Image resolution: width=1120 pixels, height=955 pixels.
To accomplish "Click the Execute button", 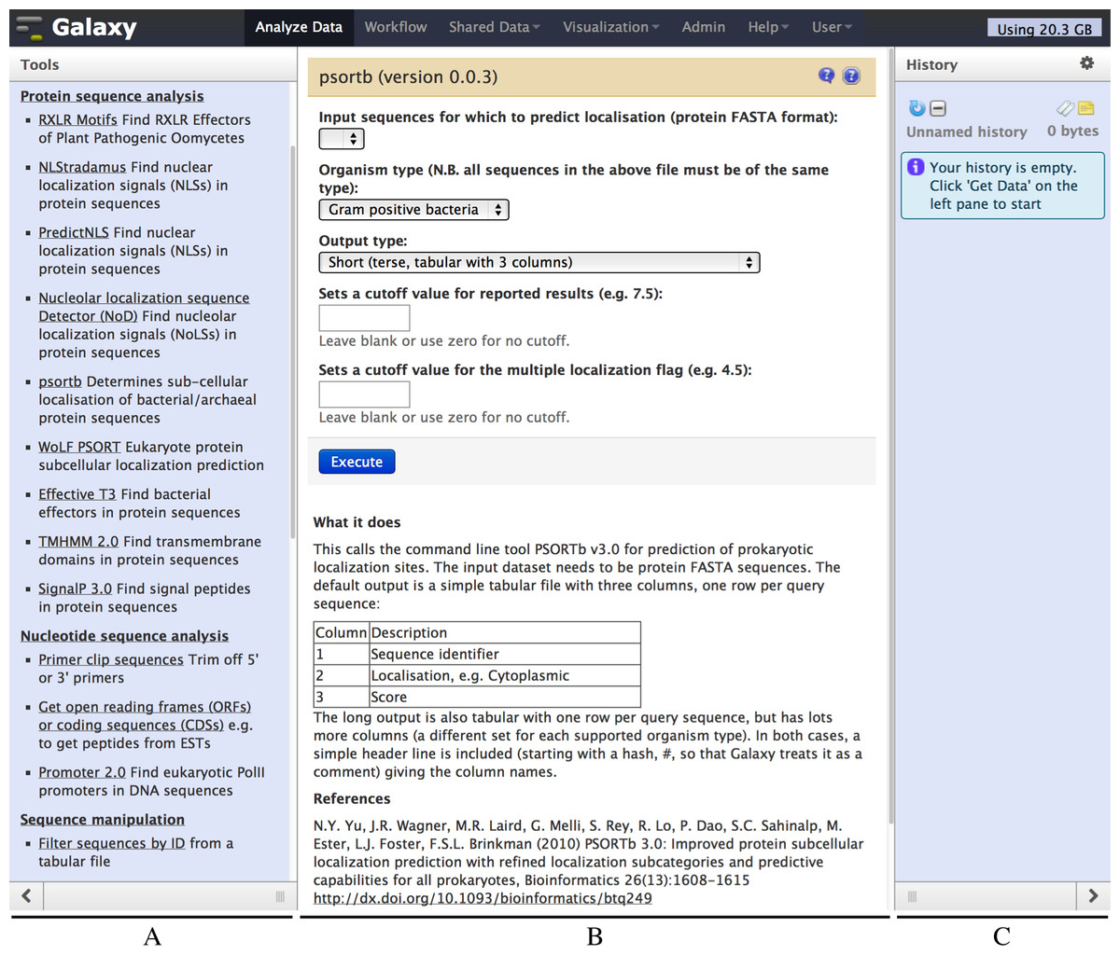I will tap(357, 462).
